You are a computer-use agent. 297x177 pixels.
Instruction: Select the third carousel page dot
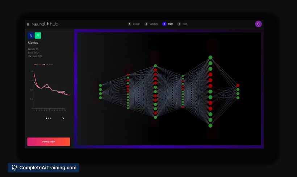[51, 118]
